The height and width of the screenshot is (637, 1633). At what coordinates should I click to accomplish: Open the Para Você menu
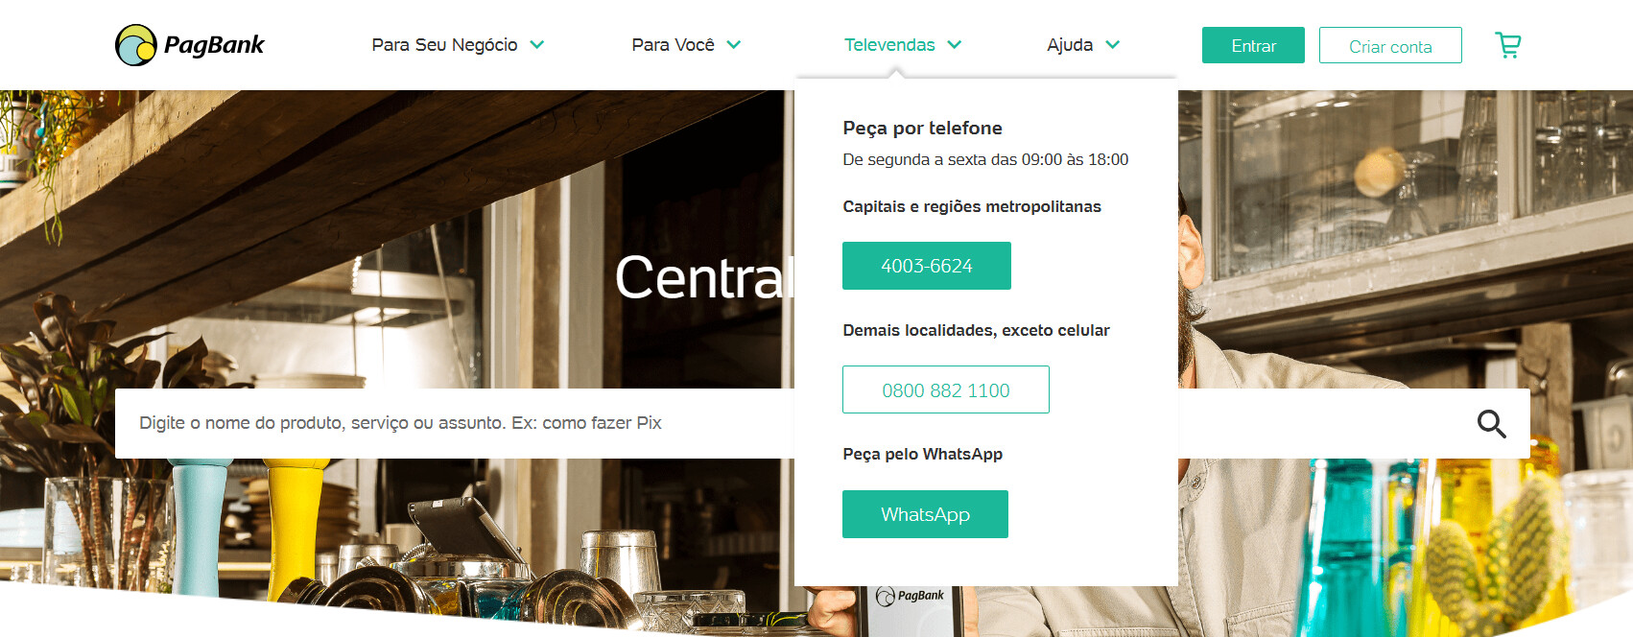coord(673,45)
